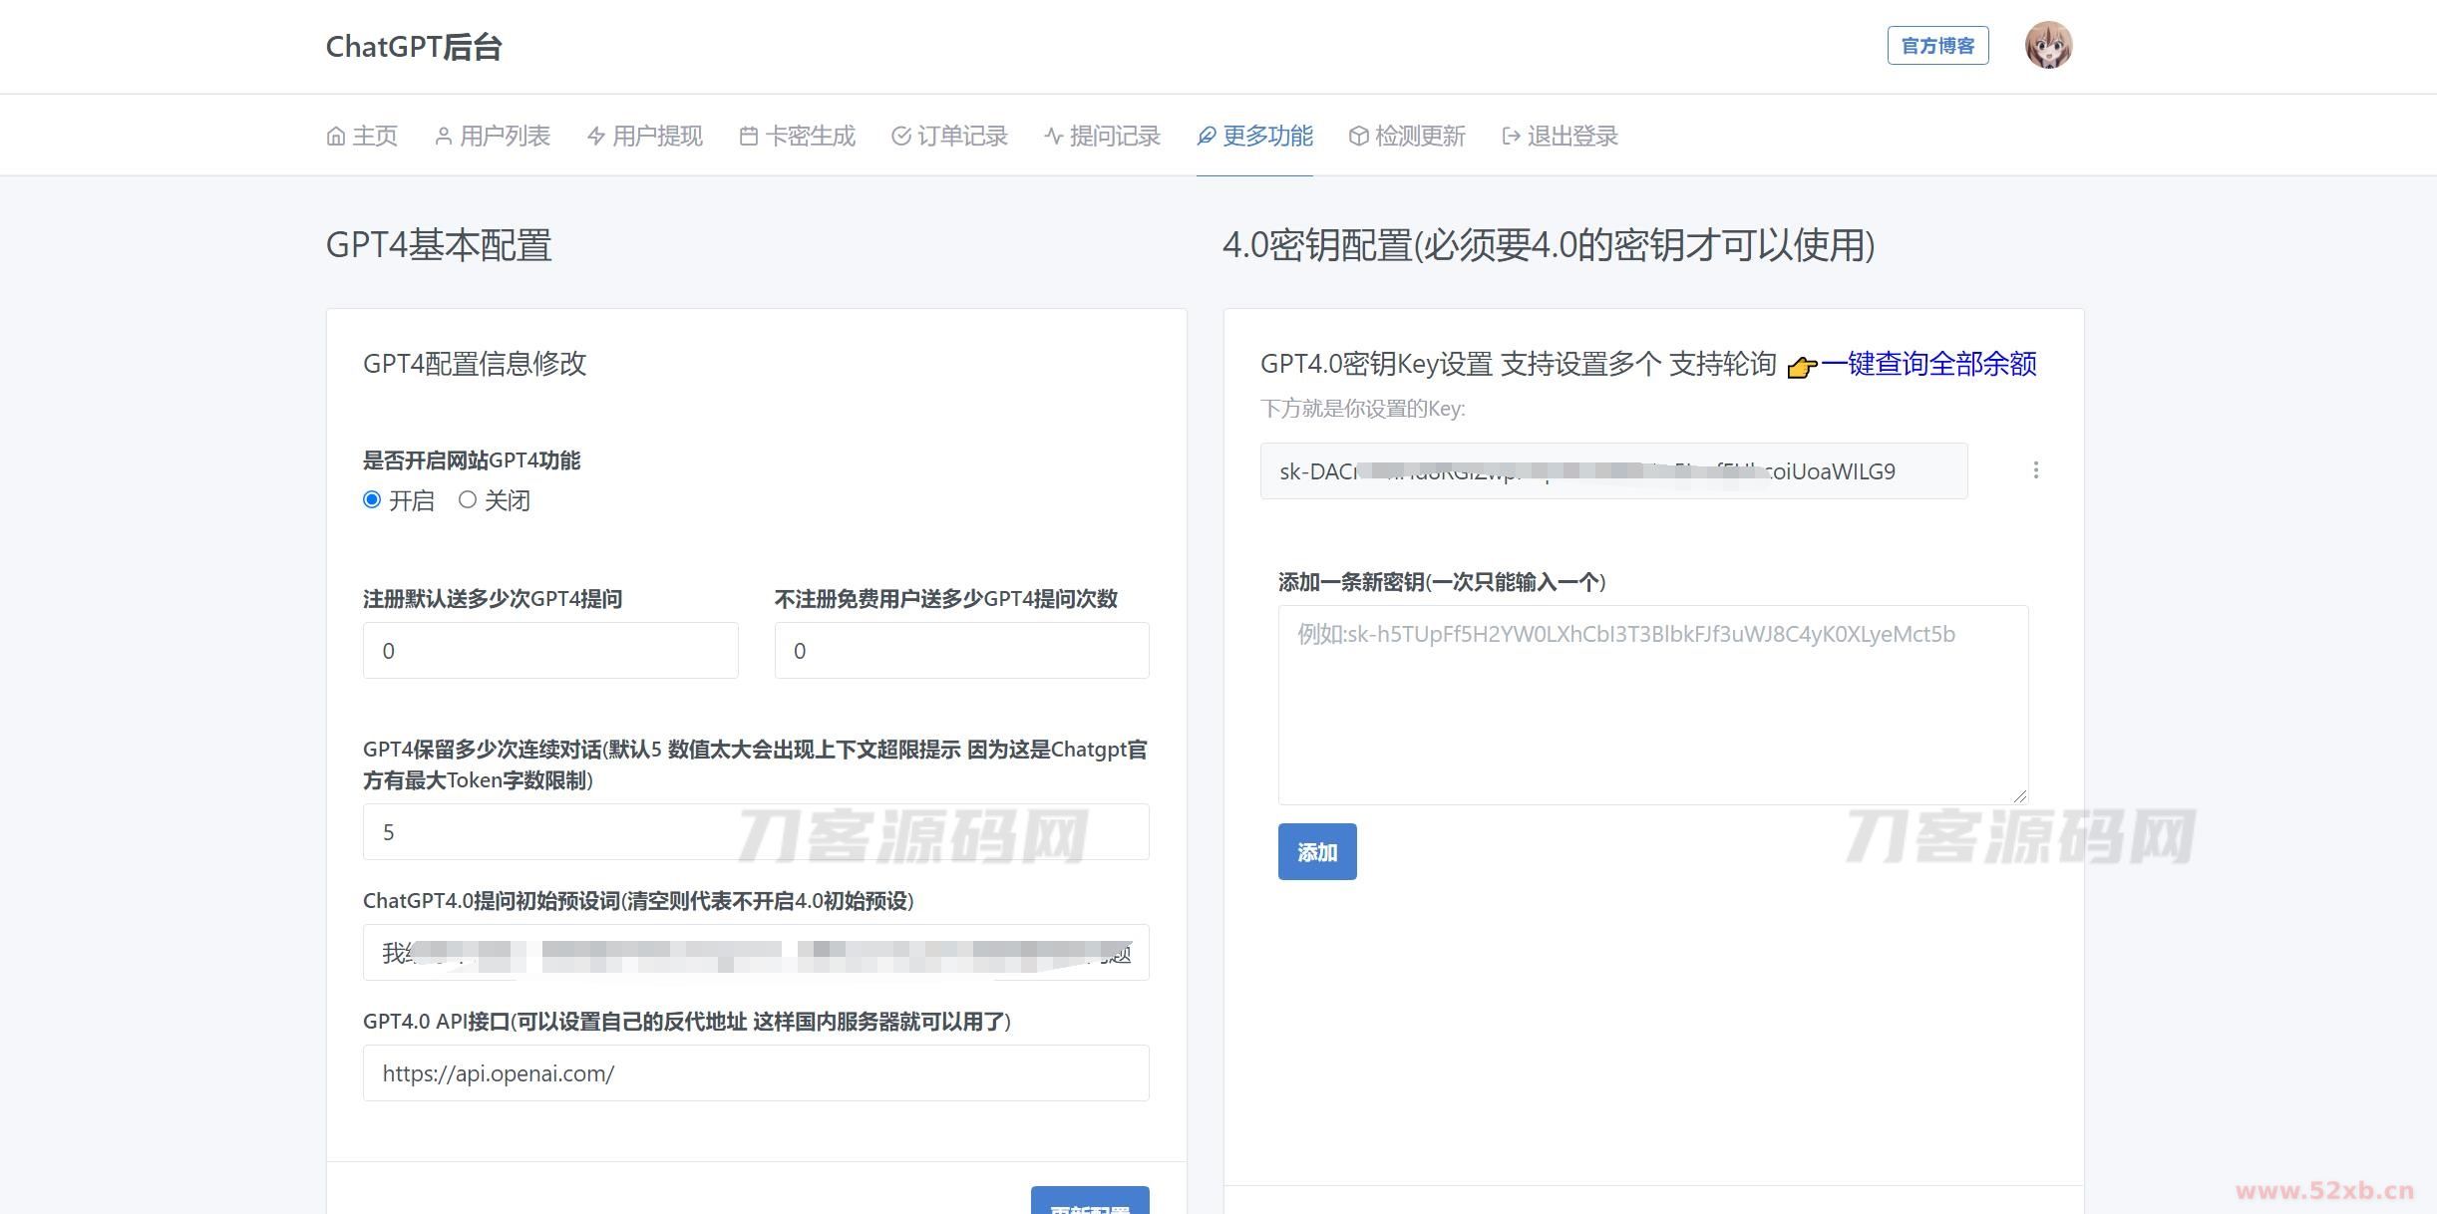Click the checkmark icon beside 订单记录
This screenshot has height=1214, width=2437.
(x=901, y=137)
